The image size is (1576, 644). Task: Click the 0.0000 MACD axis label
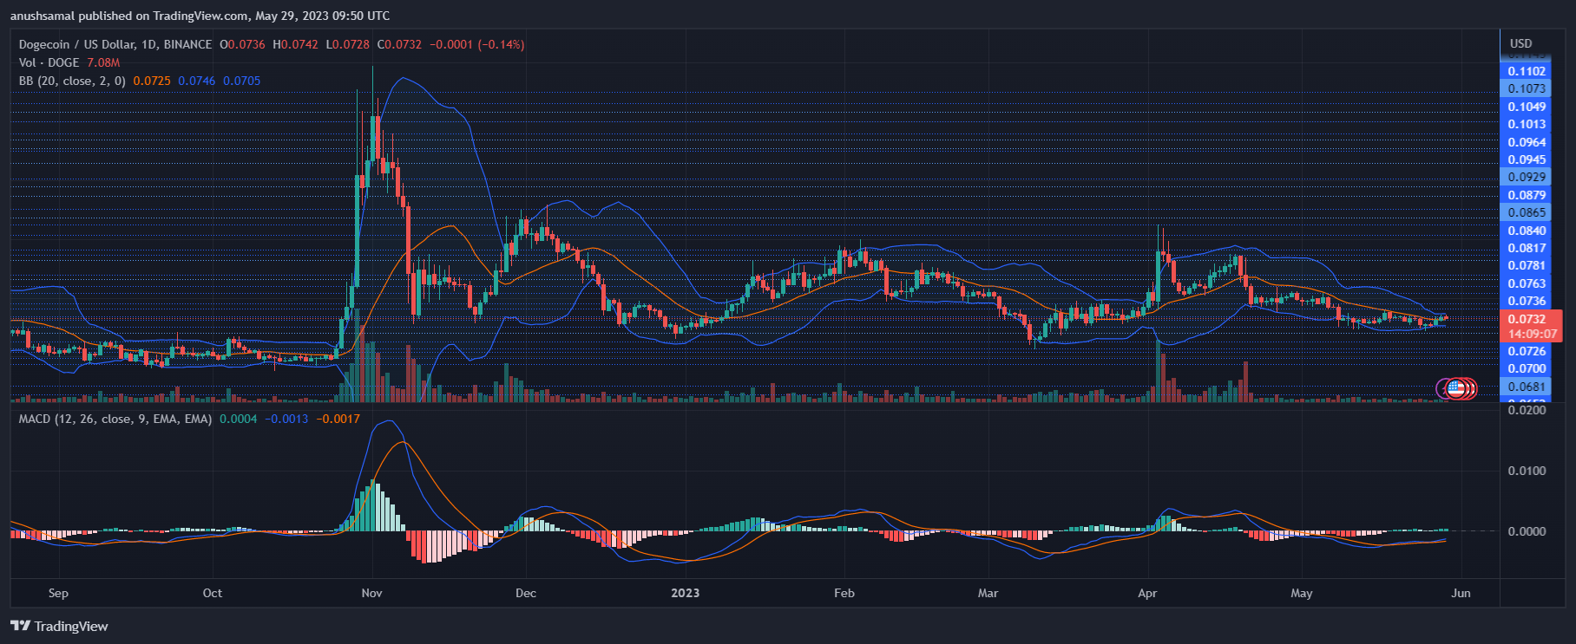[x=1527, y=531]
